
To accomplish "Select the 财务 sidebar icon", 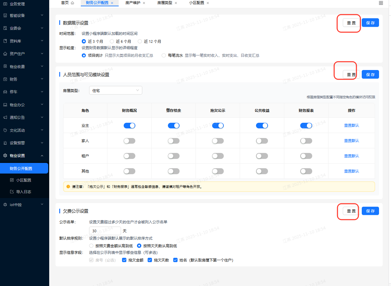I will 5,79.
